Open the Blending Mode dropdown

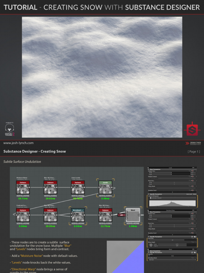click(172, 260)
